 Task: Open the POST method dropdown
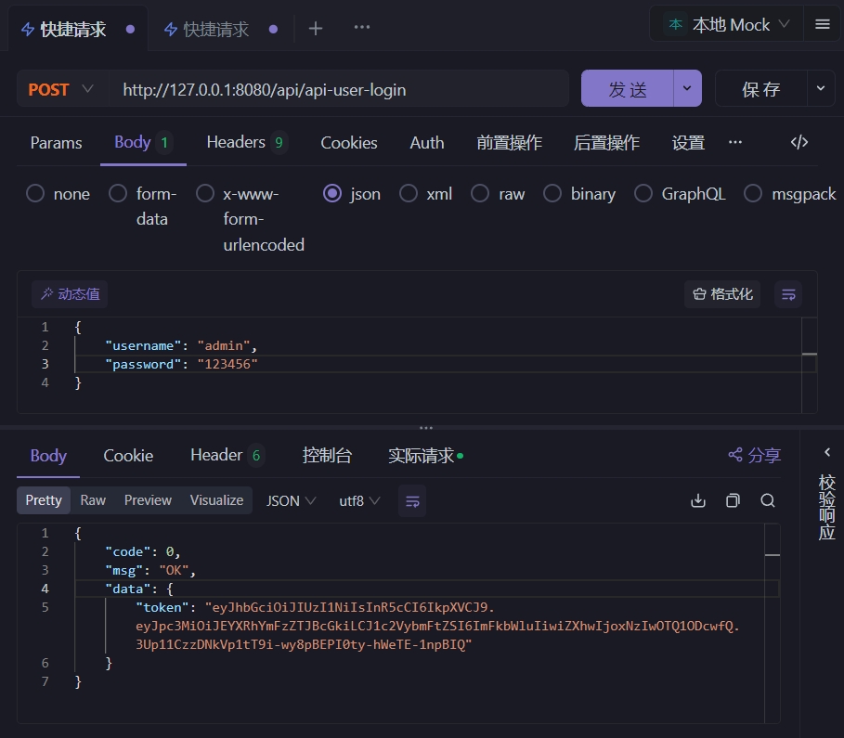tap(61, 89)
